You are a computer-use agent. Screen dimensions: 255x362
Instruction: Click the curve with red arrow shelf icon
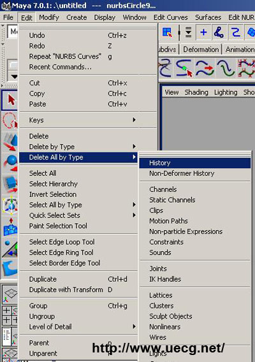pos(205,68)
